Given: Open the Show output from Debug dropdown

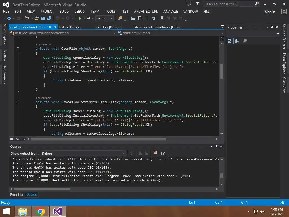Looking at the screenshot, I should [x=83, y=153].
